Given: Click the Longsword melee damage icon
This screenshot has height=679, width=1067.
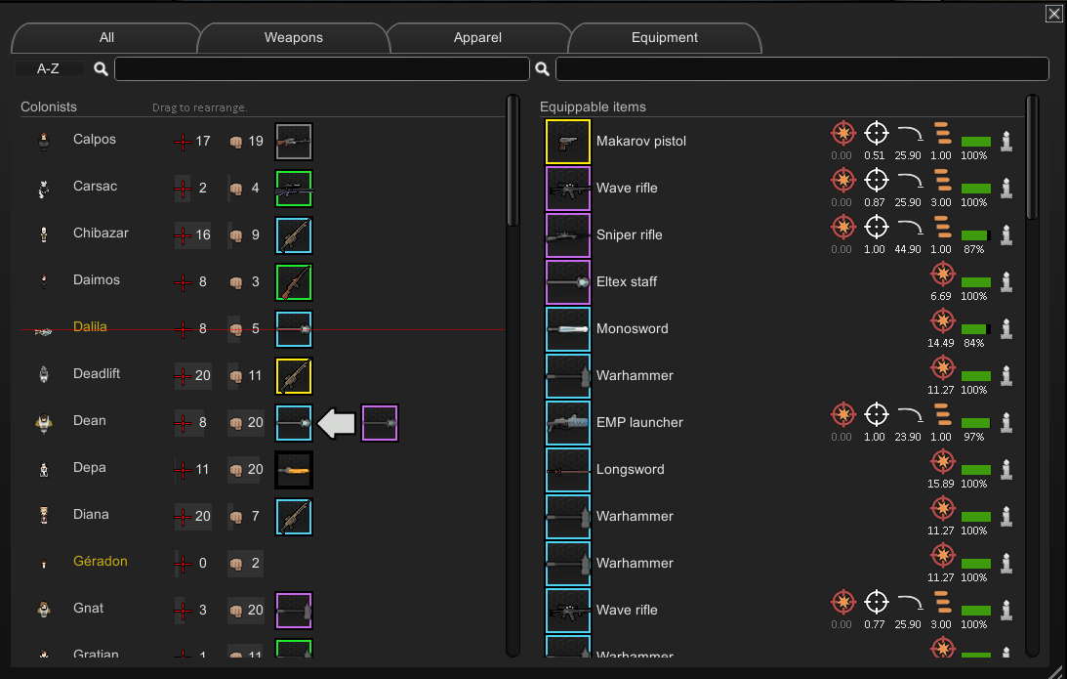Looking at the screenshot, I should pyautogui.click(x=942, y=462).
